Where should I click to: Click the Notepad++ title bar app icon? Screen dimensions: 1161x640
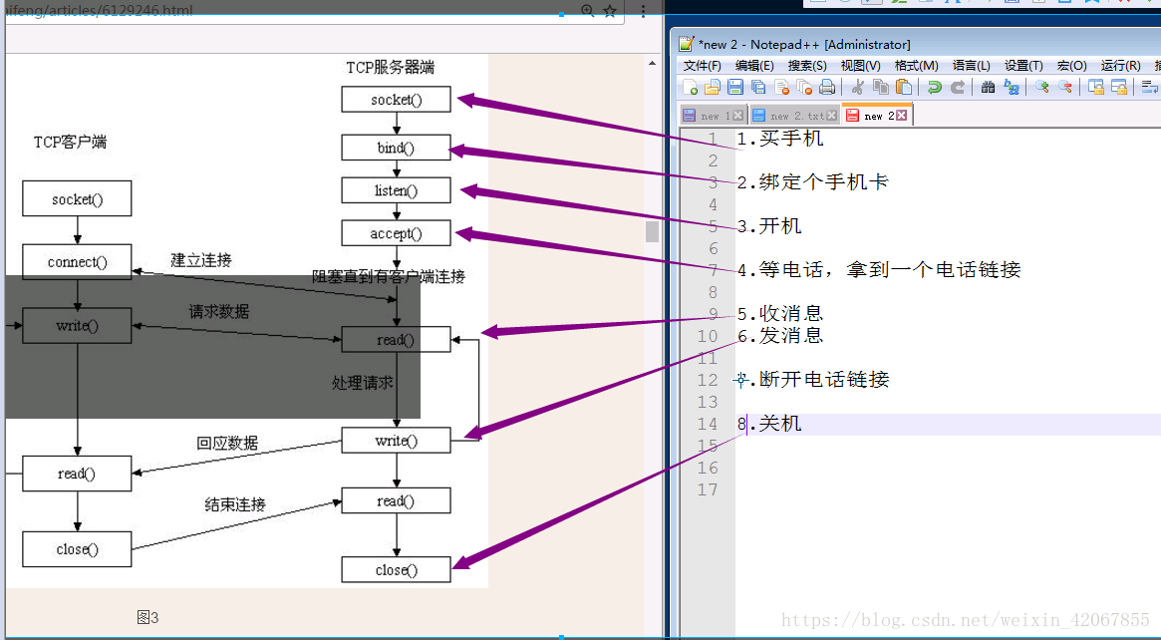click(x=687, y=44)
